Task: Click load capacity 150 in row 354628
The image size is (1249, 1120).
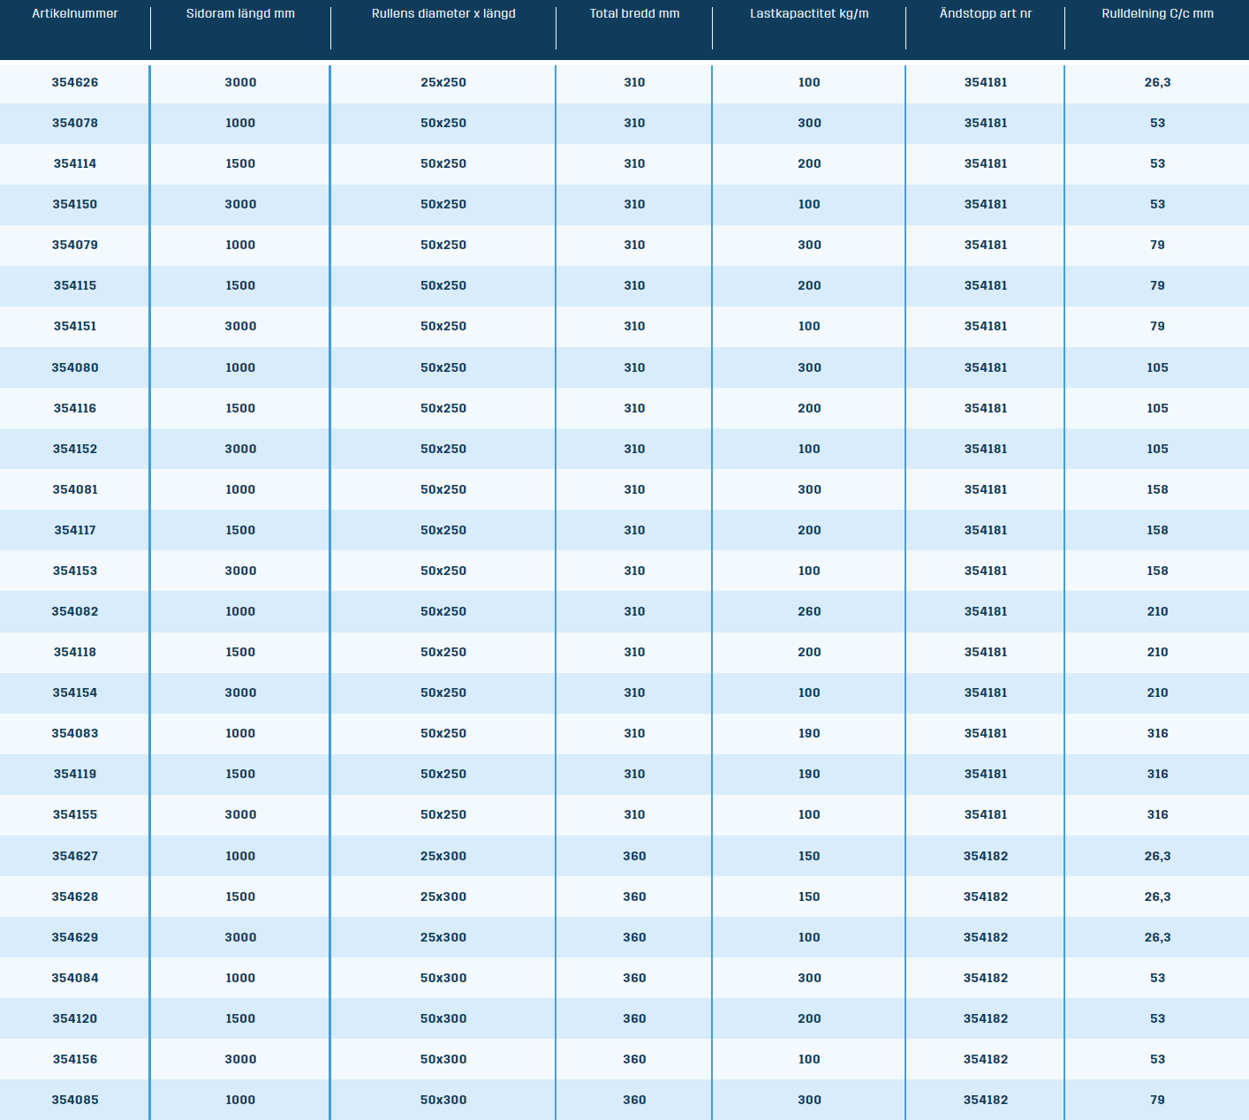Action: tap(809, 897)
